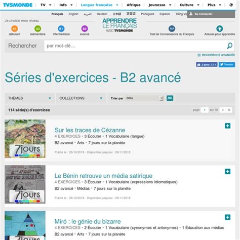Click the search magnifier icon
This screenshot has width=240, height=240.
230,46
